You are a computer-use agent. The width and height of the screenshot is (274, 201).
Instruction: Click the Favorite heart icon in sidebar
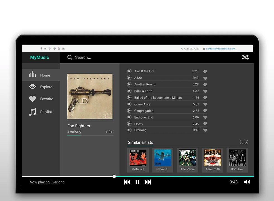click(x=32, y=99)
